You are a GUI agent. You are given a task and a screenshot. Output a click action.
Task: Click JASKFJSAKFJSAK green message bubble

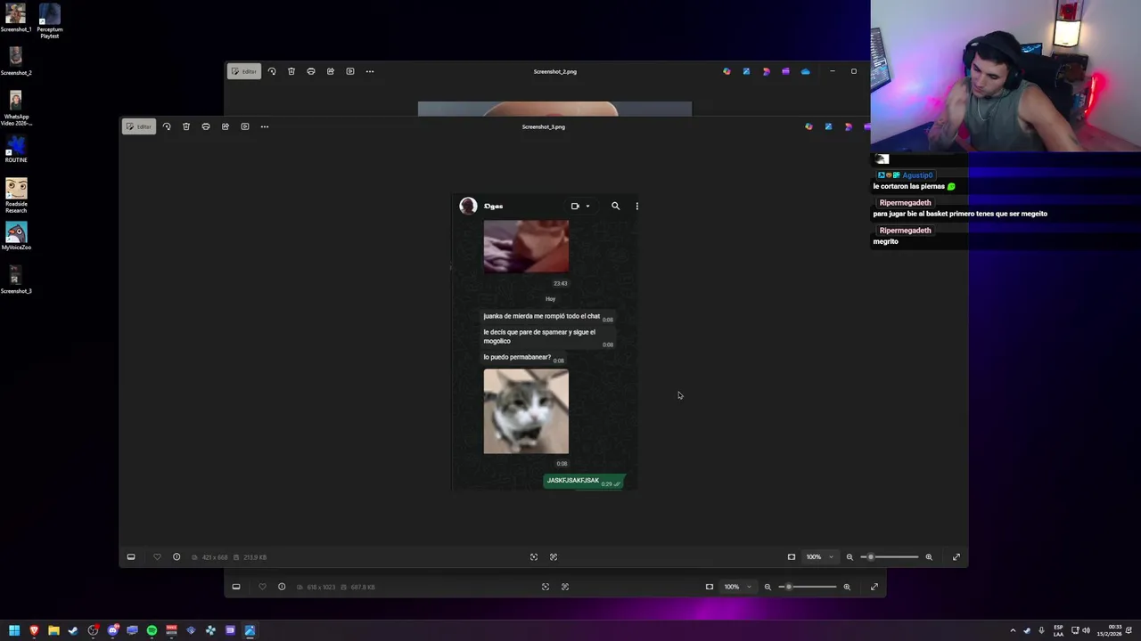(584, 481)
